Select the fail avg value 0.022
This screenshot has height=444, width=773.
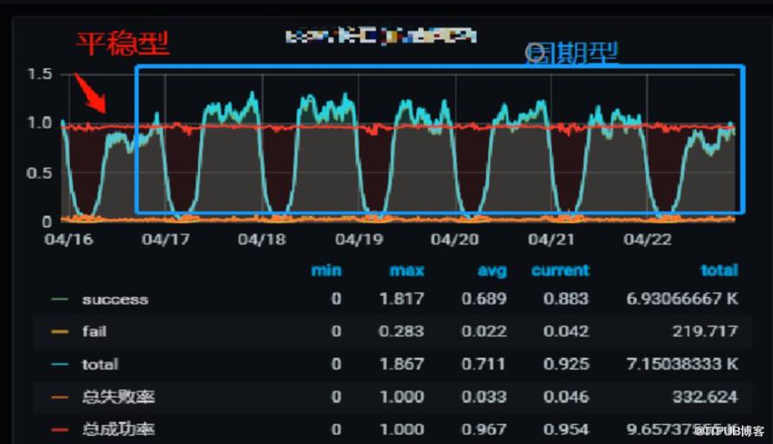coord(484,331)
